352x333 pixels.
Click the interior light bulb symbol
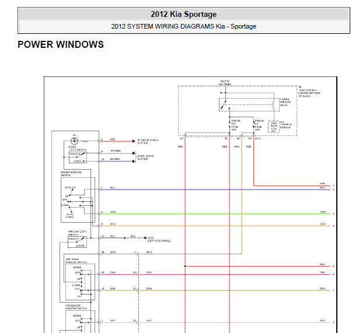(74, 141)
